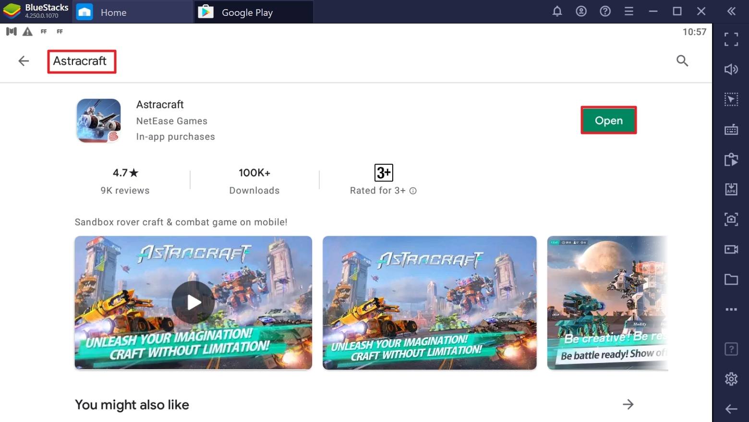Toggle fullscreen mode in sidebar
Image resolution: width=749 pixels, height=422 pixels.
[731, 39]
